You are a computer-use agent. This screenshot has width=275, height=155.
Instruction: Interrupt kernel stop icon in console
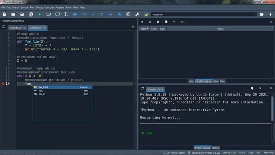[x=260, y=88]
